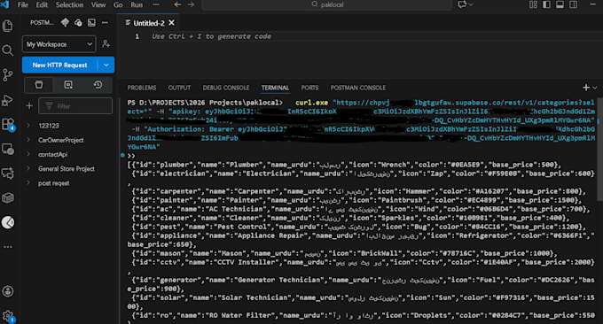
Task: Show the Collections section in Postman sidebar
Action: [x=39, y=85]
